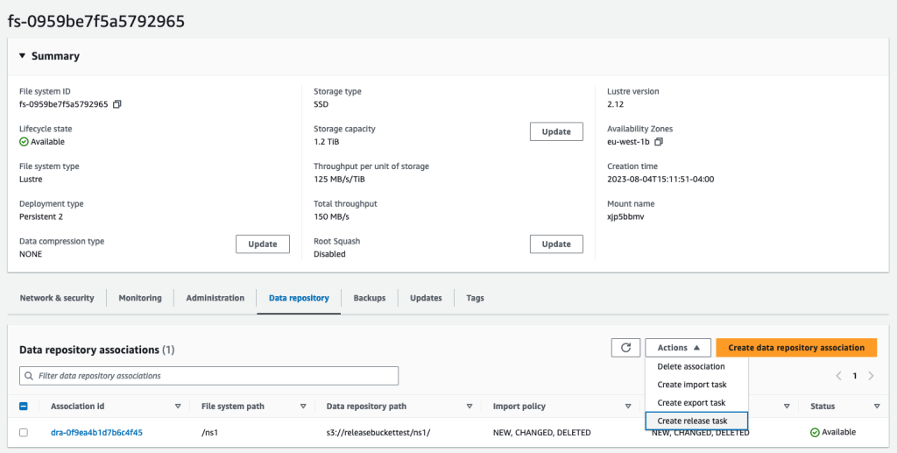This screenshot has height=453, width=897.
Task: Focus the filter data repository associations field
Action: (x=208, y=376)
